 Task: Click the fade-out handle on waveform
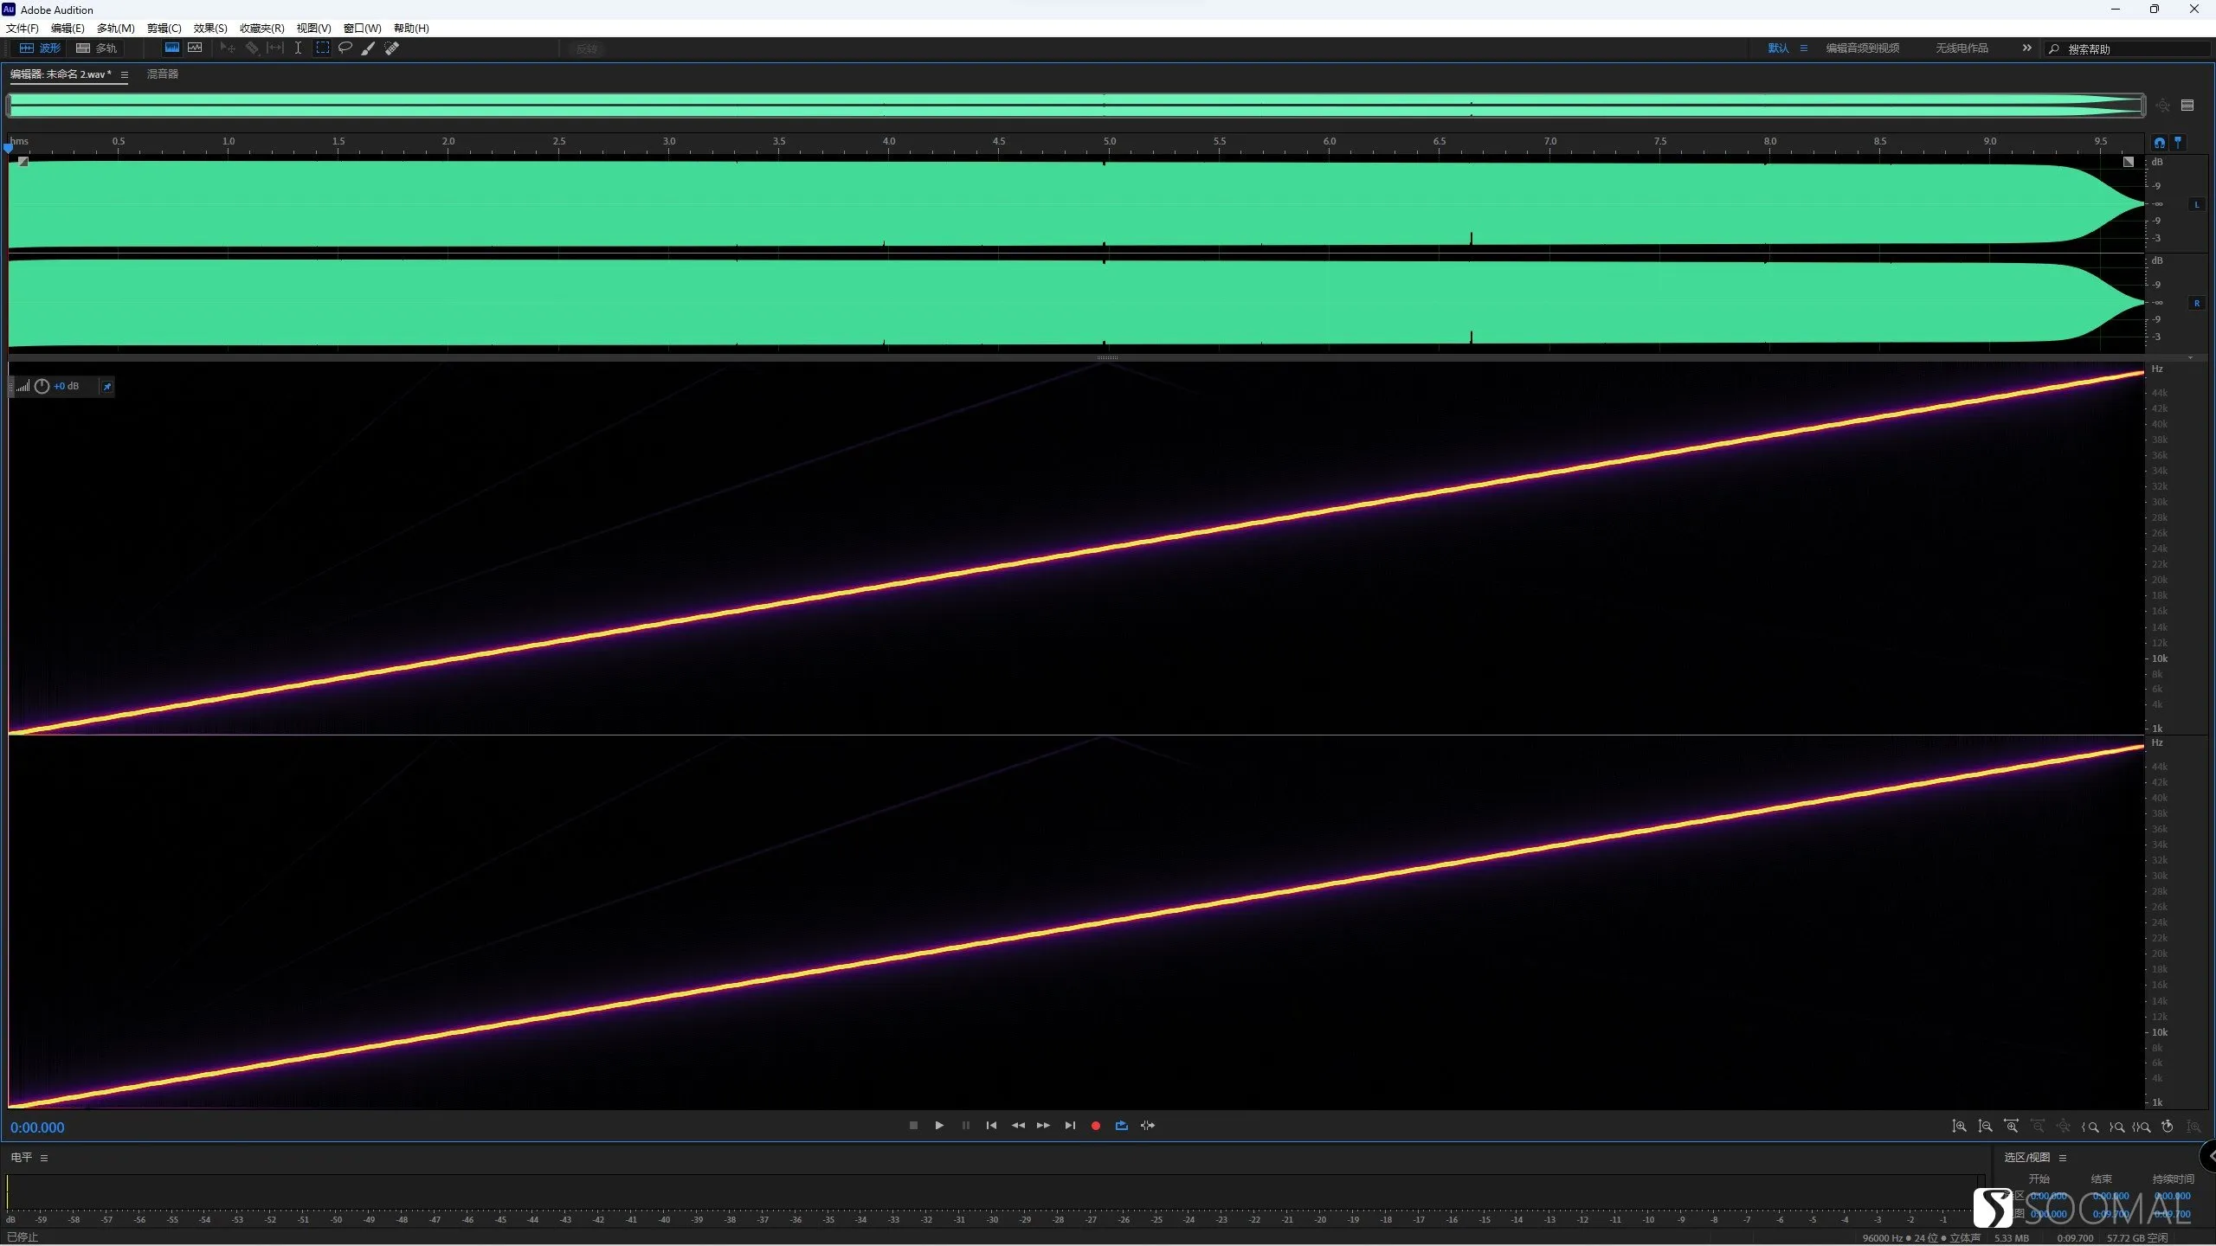click(2129, 162)
